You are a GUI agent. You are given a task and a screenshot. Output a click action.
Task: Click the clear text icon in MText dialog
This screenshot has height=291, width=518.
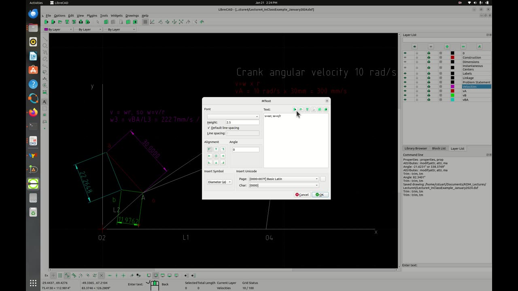[295, 110]
